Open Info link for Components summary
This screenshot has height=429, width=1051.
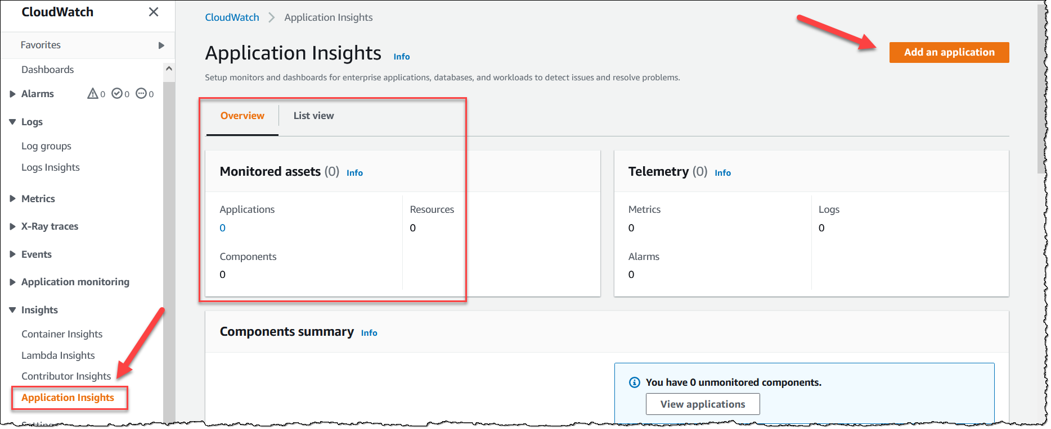coord(369,333)
